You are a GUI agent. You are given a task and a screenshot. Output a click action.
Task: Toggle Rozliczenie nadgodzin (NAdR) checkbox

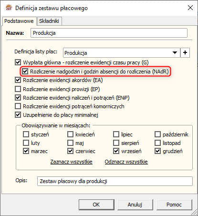click(25, 72)
